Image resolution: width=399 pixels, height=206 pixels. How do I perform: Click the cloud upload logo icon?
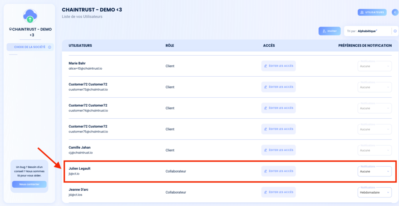pyautogui.click(x=30, y=16)
